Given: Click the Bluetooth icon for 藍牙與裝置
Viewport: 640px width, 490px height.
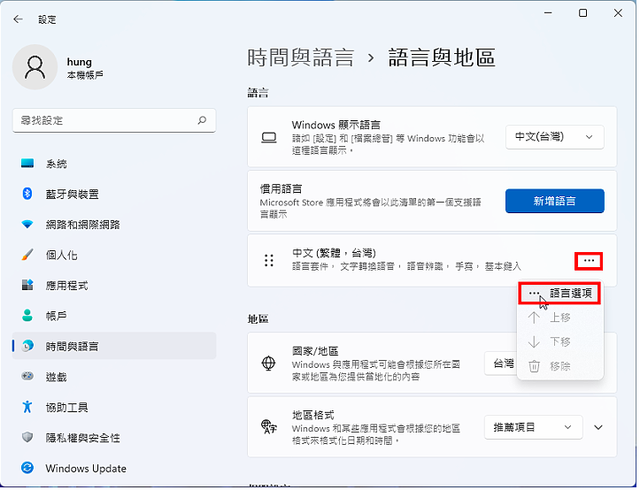Looking at the screenshot, I should coord(27,194).
